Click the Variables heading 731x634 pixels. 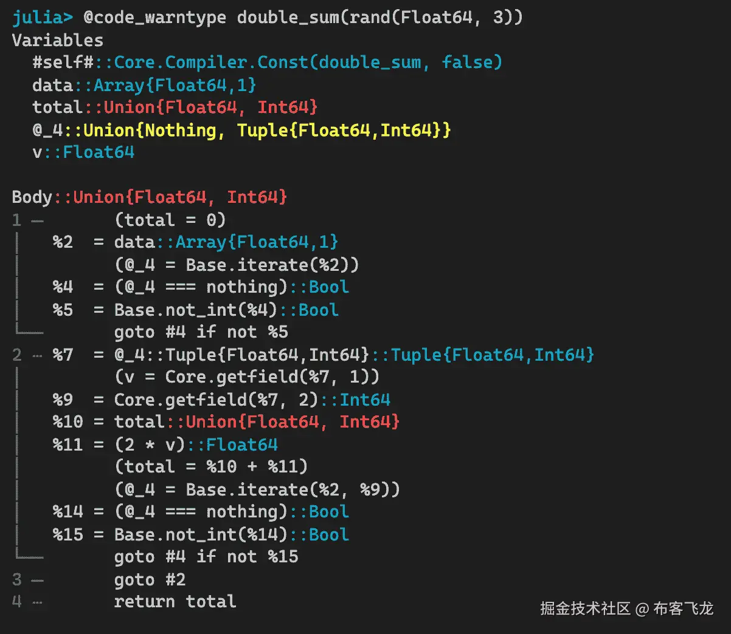57,41
